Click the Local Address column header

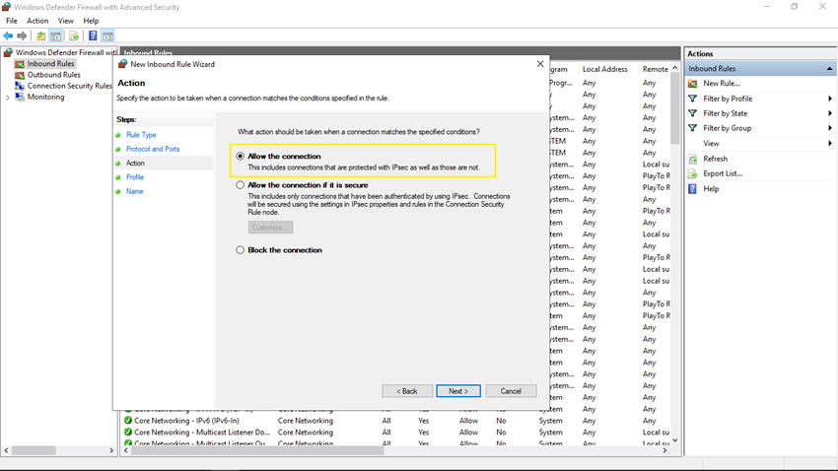[x=604, y=69]
